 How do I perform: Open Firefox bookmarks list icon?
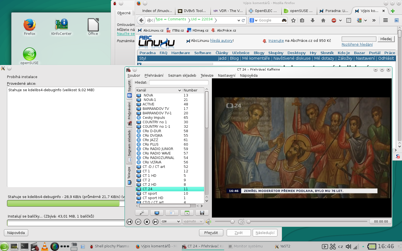click(302, 20)
